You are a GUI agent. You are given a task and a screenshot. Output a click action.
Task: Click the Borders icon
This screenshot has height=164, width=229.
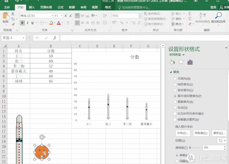42,23
